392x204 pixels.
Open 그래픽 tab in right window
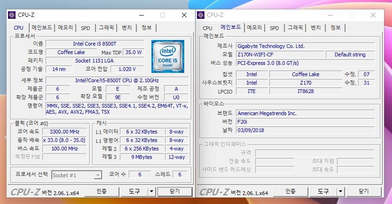295,28
